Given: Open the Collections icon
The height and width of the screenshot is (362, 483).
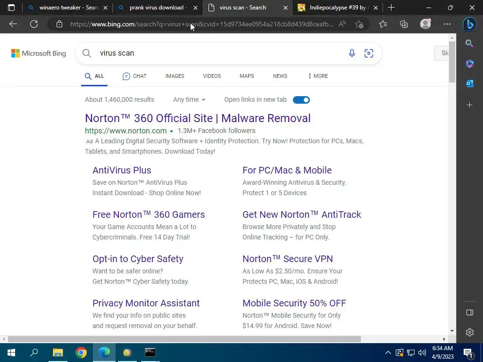Looking at the screenshot, I should (x=404, y=24).
